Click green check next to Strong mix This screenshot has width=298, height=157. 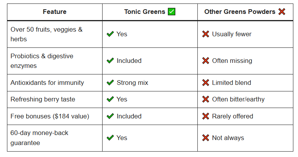(x=110, y=83)
